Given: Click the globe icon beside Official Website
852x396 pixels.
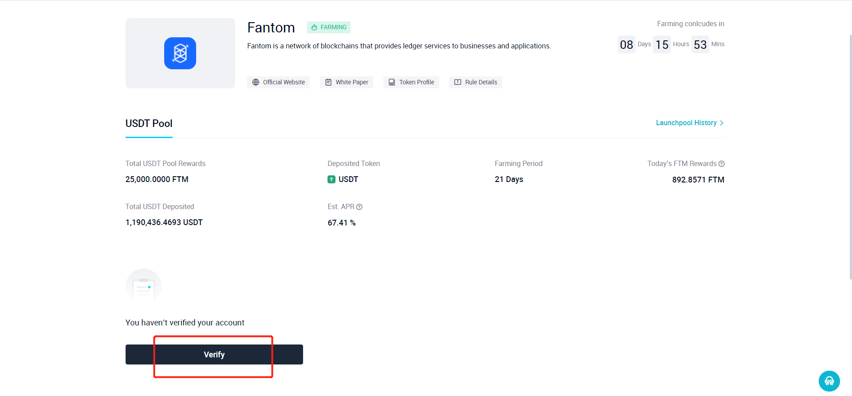Looking at the screenshot, I should click(x=256, y=82).
